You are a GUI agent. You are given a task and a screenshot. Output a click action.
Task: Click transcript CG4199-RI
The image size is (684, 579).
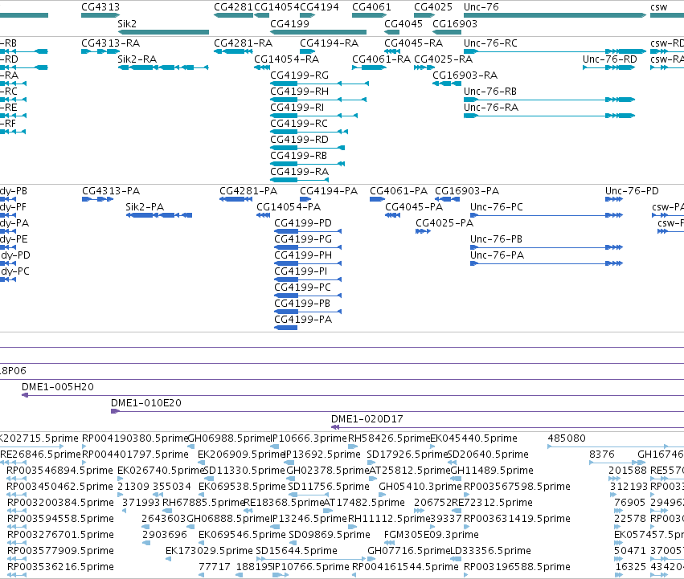297,108
